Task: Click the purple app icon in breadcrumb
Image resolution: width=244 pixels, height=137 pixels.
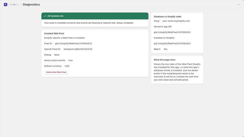Action: coord(5,5)
